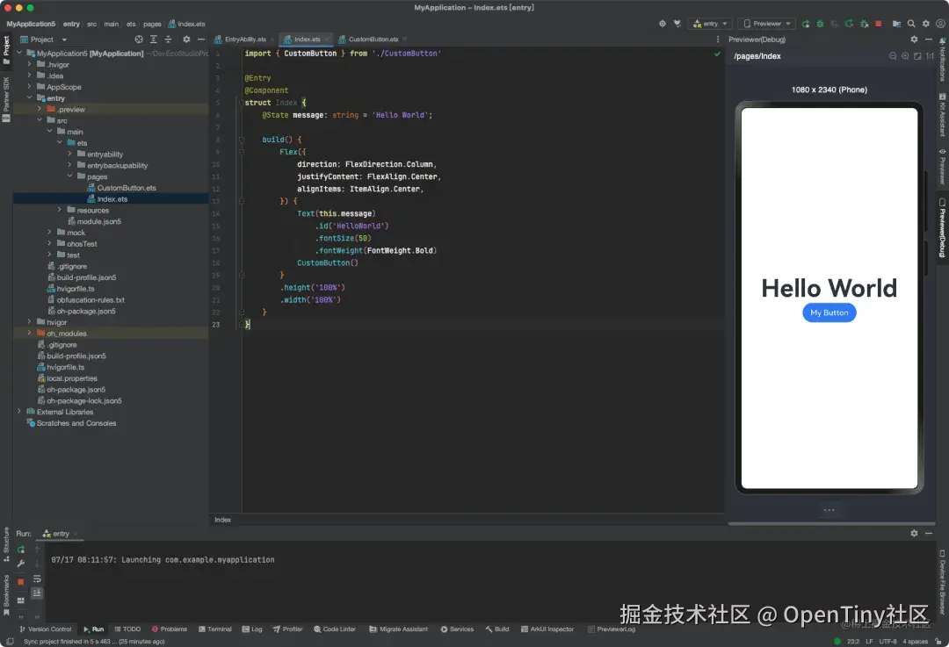Screen dimensions: 949x647
Task: Click the wrench icon in Run panel
Action: 20,564
